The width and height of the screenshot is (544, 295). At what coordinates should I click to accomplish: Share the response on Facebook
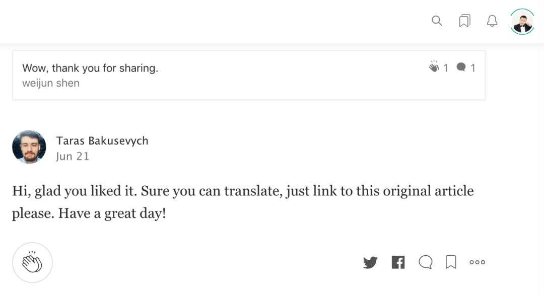[398, 262]
